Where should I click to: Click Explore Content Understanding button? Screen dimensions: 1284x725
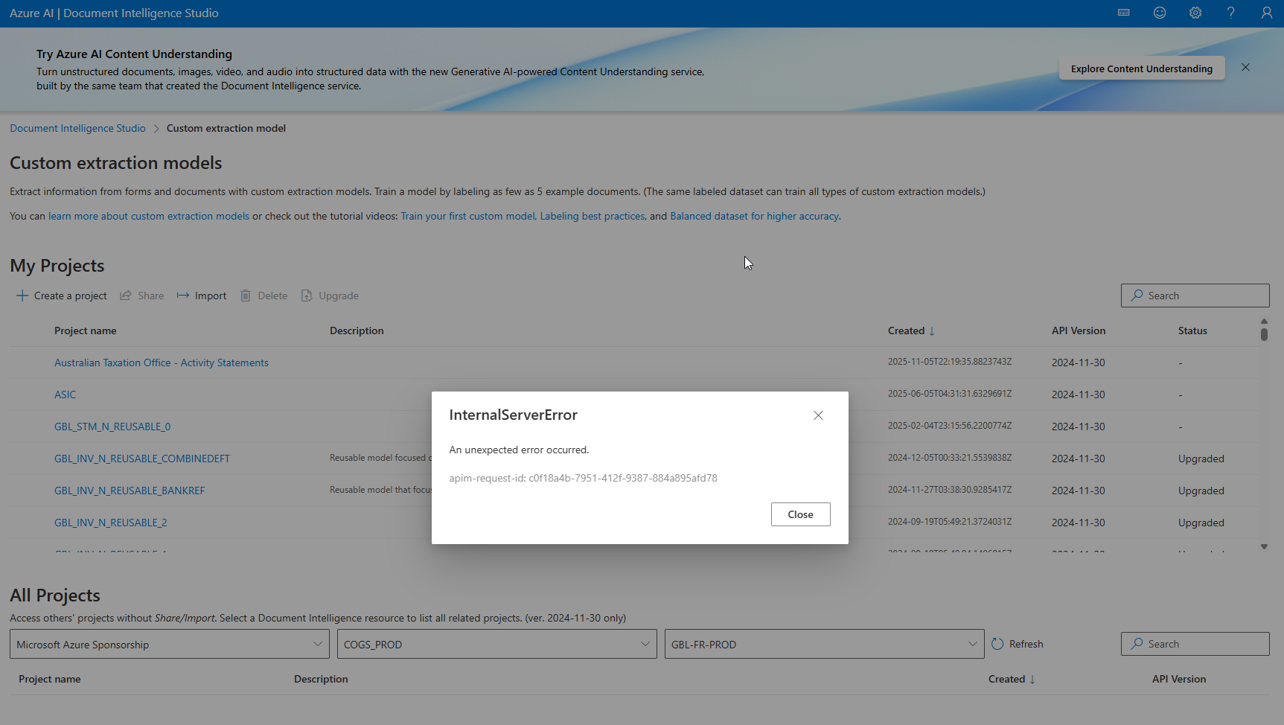tap(1142, 68)
